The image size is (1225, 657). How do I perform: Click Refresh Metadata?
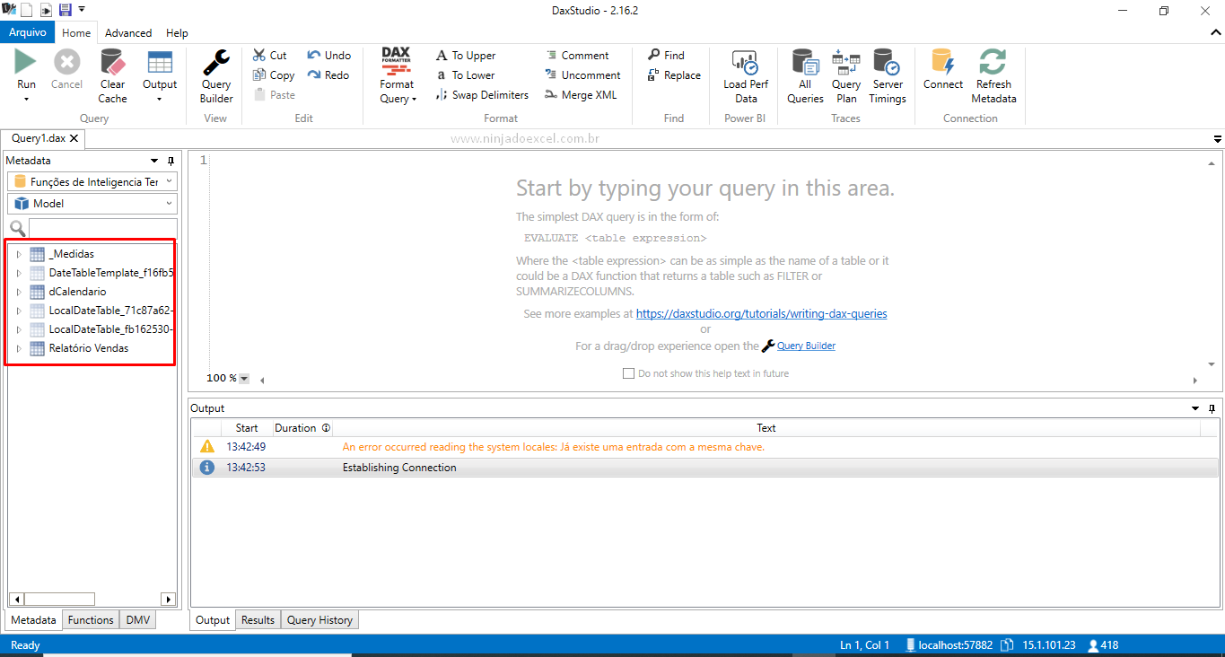click(x=993, y=75)
